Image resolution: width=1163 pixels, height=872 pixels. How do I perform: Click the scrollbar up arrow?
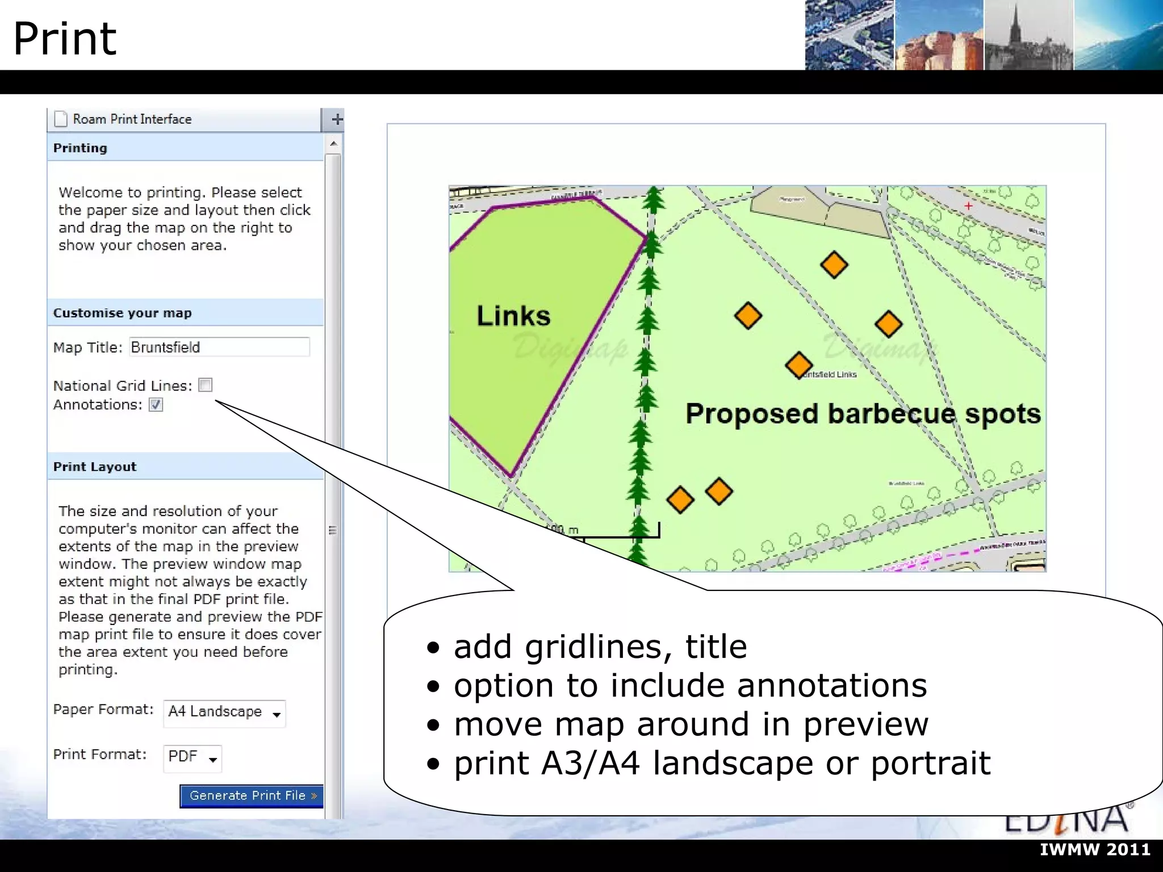[333, 143]
